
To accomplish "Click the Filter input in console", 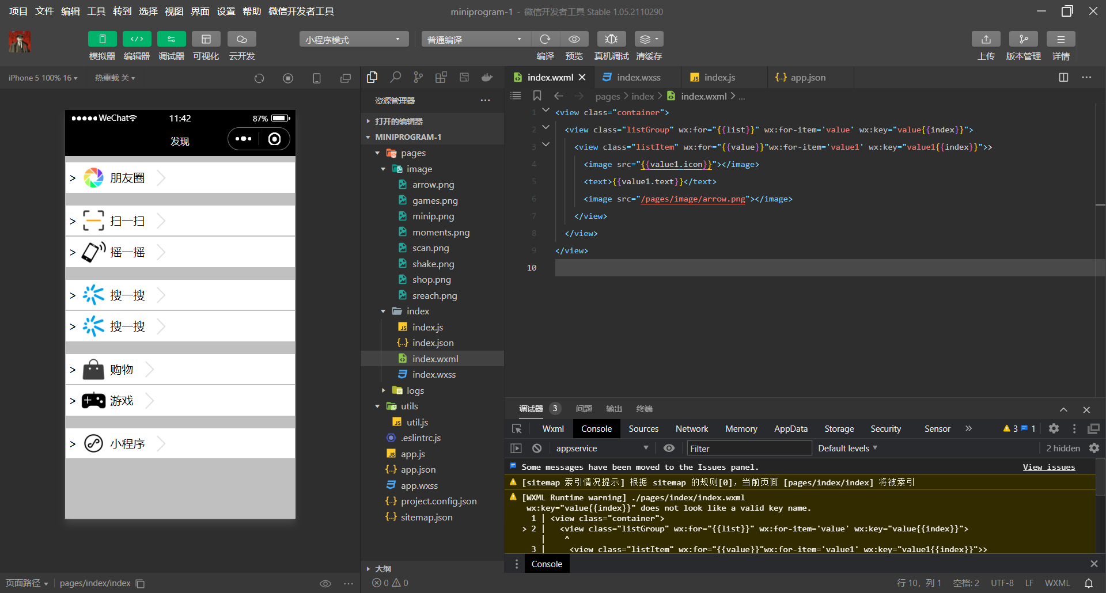I will click(x=748, y=448).
